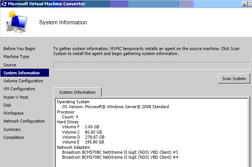This screenshot has height=167, width=252.
Task: Select Source in the wizard sidebar
Action: coord(10,65)
